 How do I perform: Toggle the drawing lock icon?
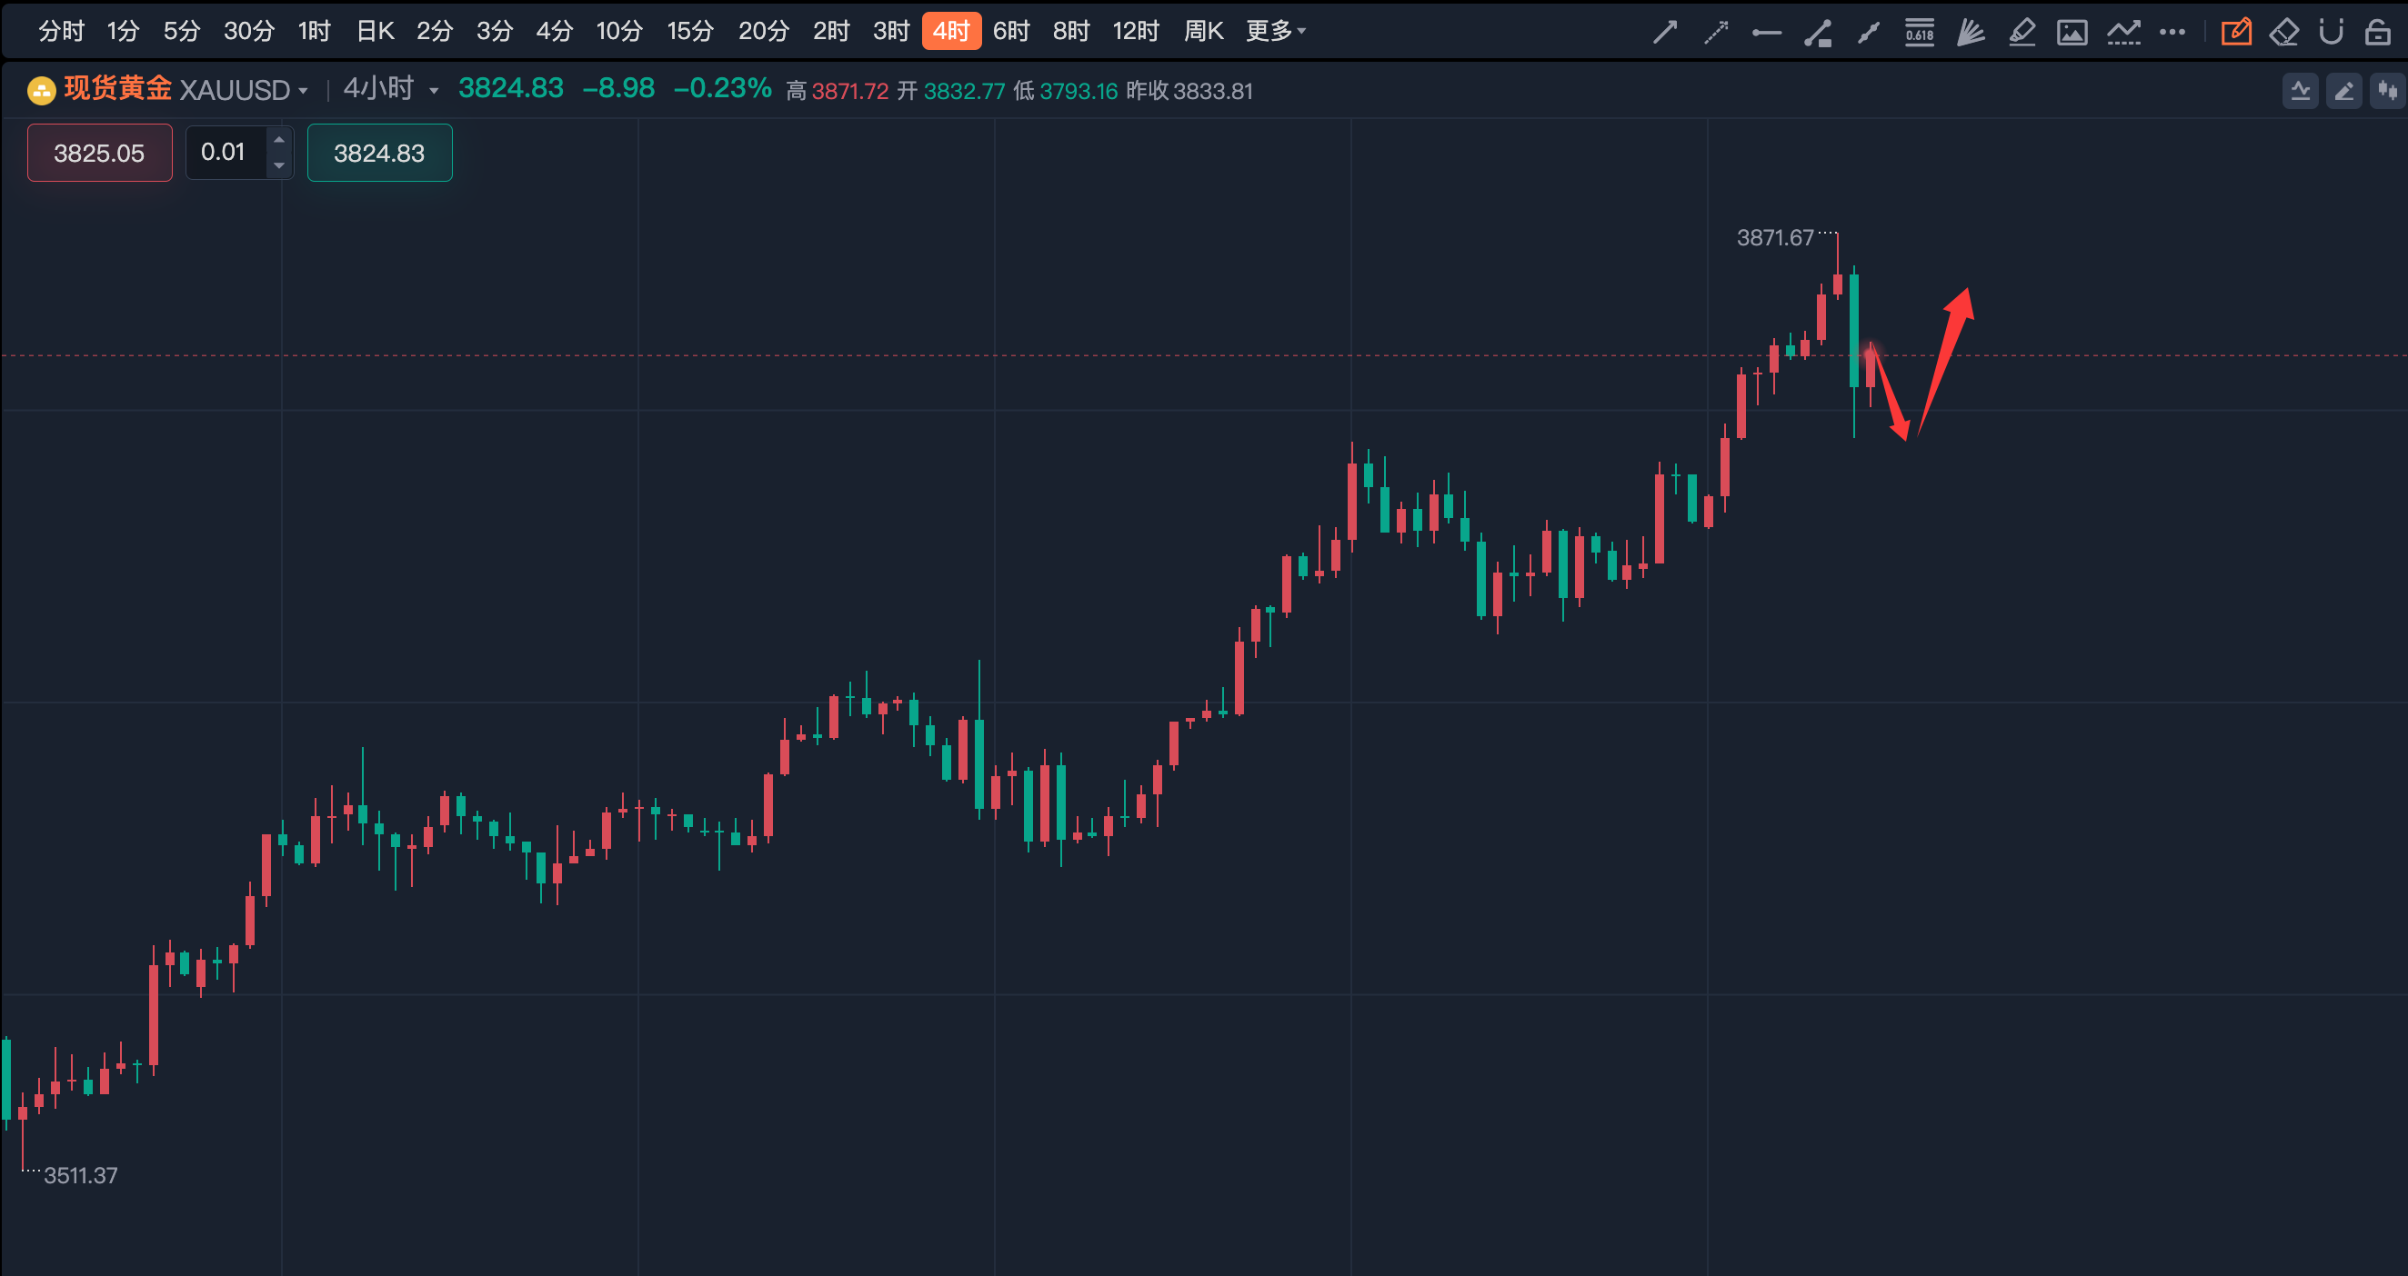(2377, 32)
